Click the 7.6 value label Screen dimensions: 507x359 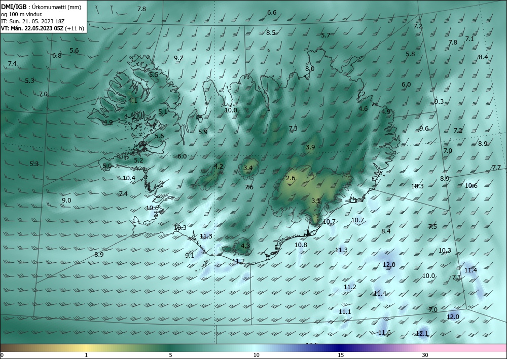[249, 187]
